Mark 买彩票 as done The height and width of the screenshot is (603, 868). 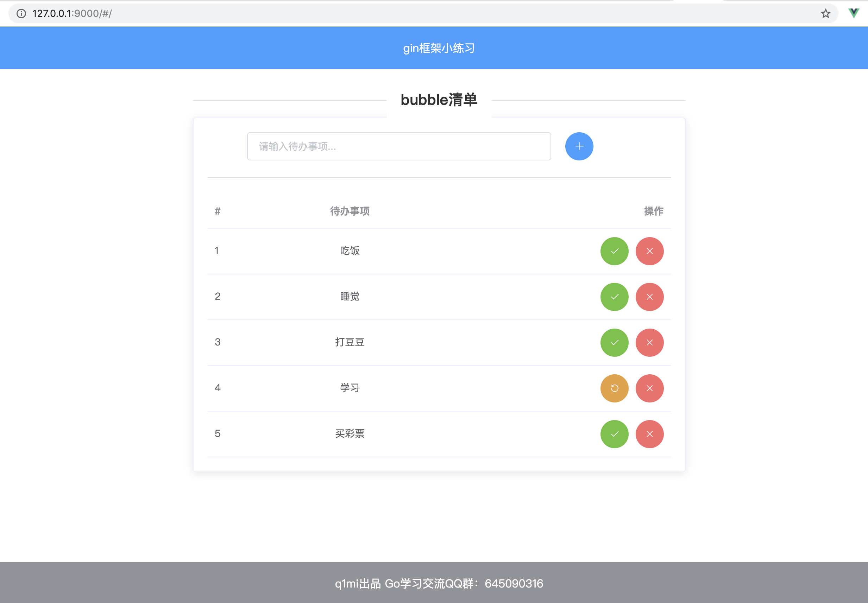(x=614, y=434)
